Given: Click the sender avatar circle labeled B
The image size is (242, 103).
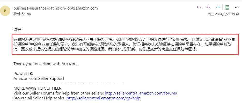Looking at the screenshot, I should click(5, 11).
